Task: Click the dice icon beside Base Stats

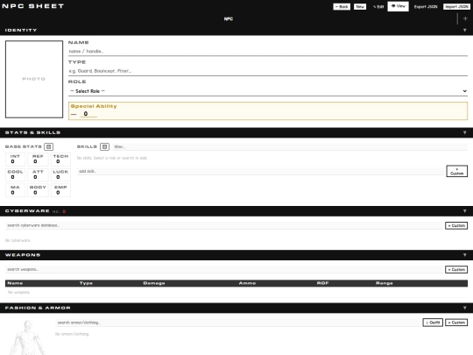Action: click(48, 146)
